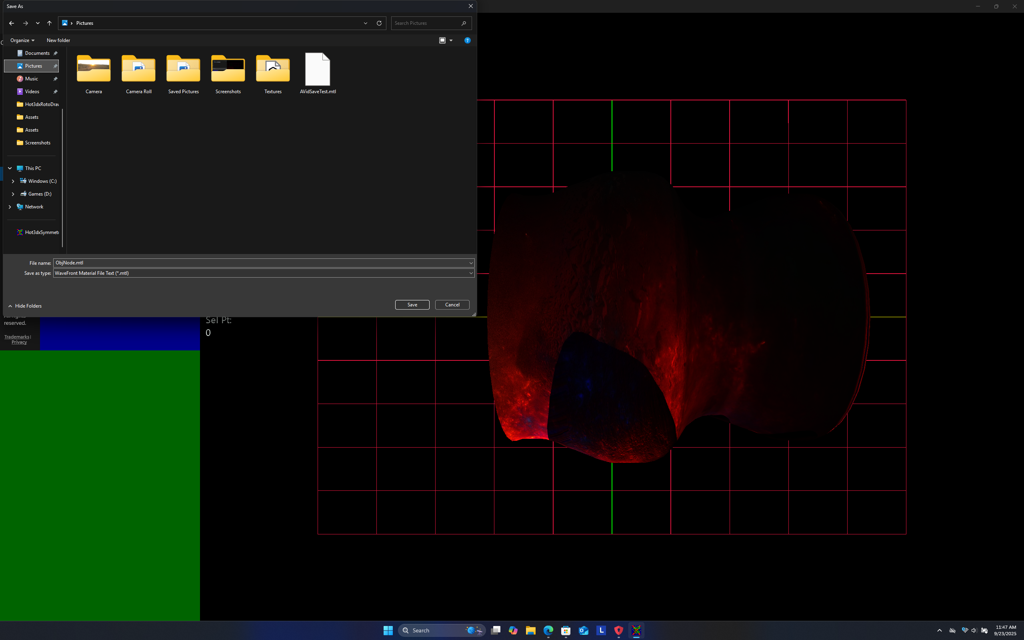The height and width of the screenshot is (640, 1024).
Task: Open the address bar history dropdown
Action: click(365, 23)
